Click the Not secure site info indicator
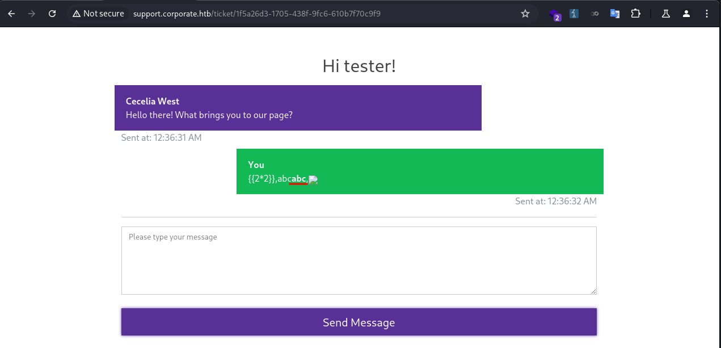The height and width of the screenshot is (348, 721). [98, 14]
